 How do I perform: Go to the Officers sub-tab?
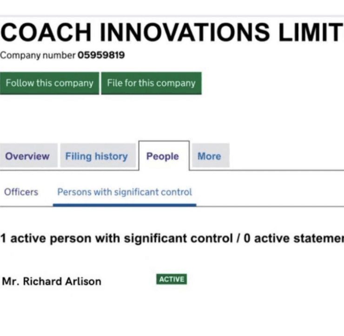21,192
